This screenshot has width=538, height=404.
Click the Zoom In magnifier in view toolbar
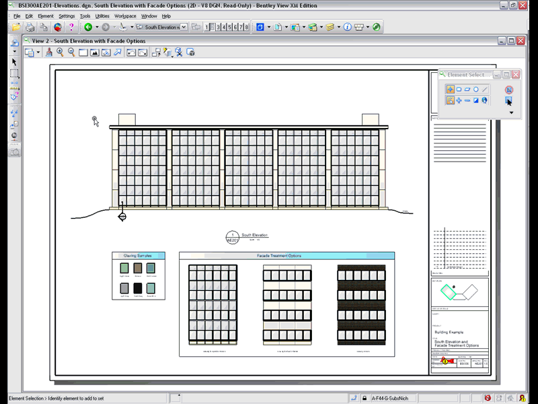(x=61, y=52)
